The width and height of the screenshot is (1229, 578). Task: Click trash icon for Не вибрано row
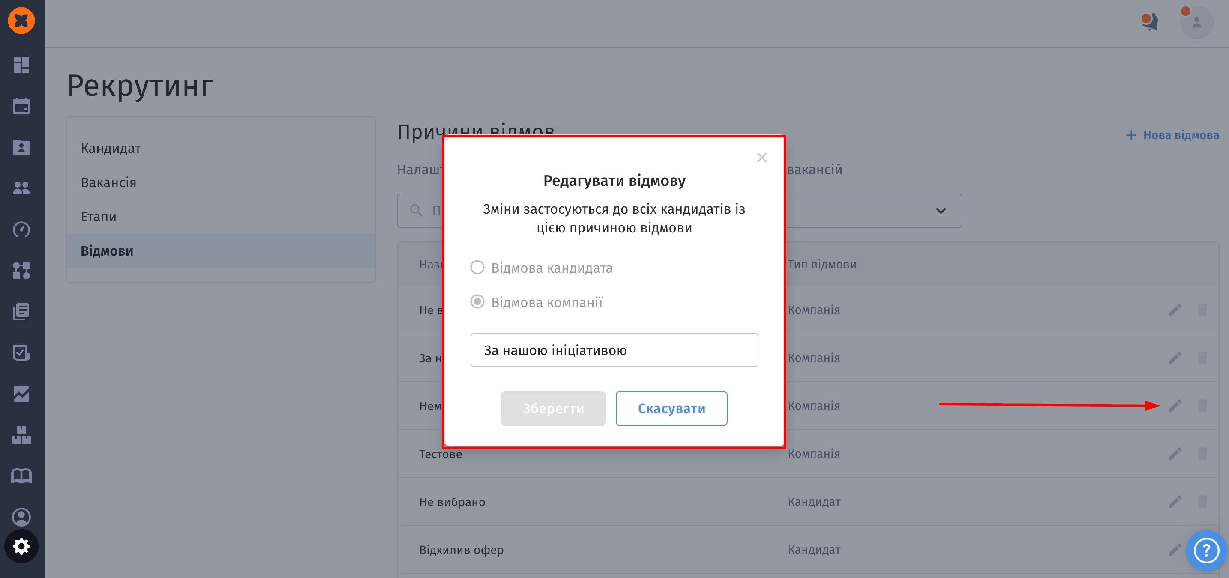tap(1202, 502)
